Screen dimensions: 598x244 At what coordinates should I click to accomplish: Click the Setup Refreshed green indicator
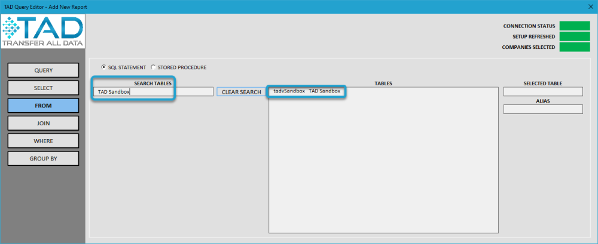(575, 36)
